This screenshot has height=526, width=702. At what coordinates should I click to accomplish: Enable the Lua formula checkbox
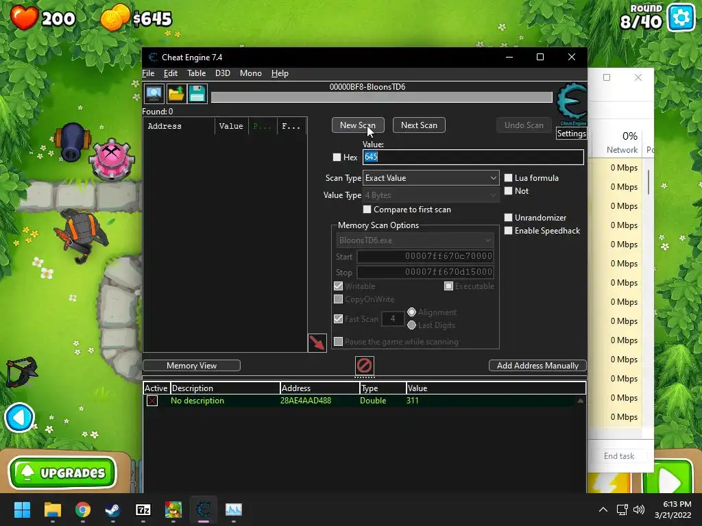508,177
